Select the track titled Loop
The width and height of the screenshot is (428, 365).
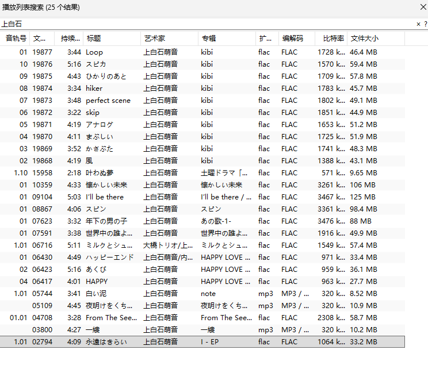click(x=94, y=52)
